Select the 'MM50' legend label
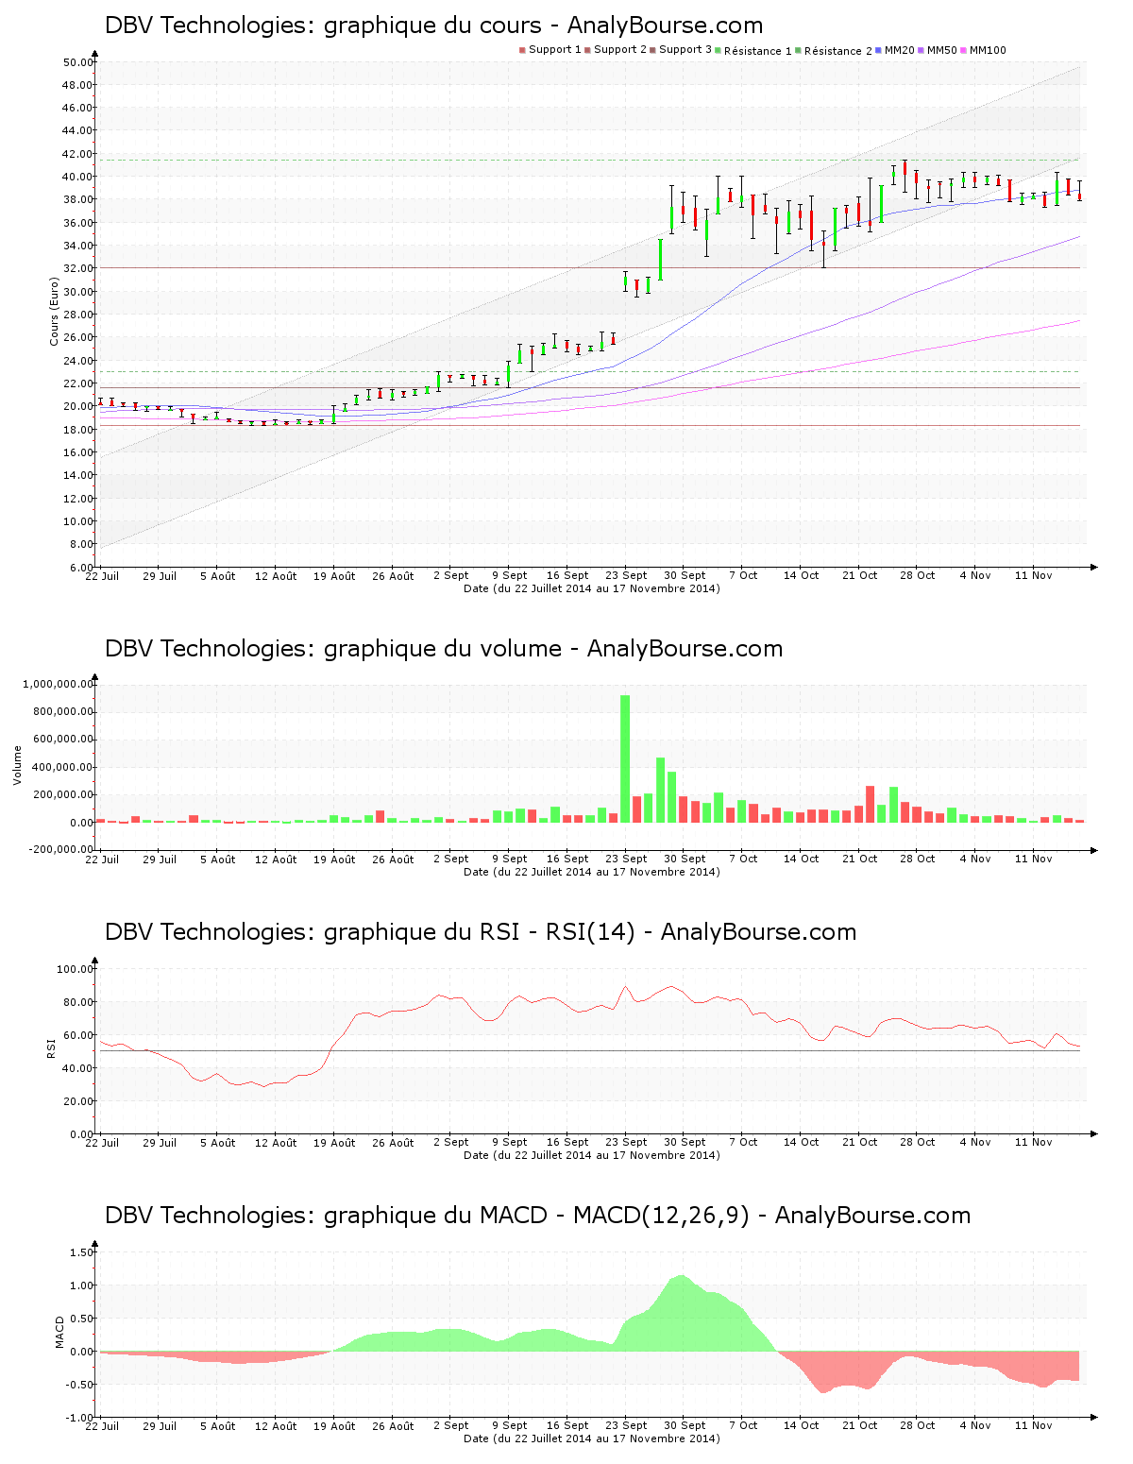1133x1464 pixels. click(x=942, y=50)
